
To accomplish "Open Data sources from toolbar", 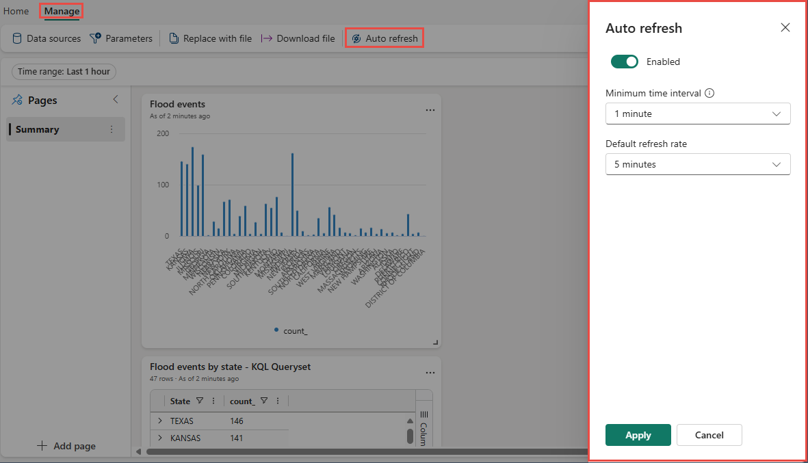I will click(47, 38).
